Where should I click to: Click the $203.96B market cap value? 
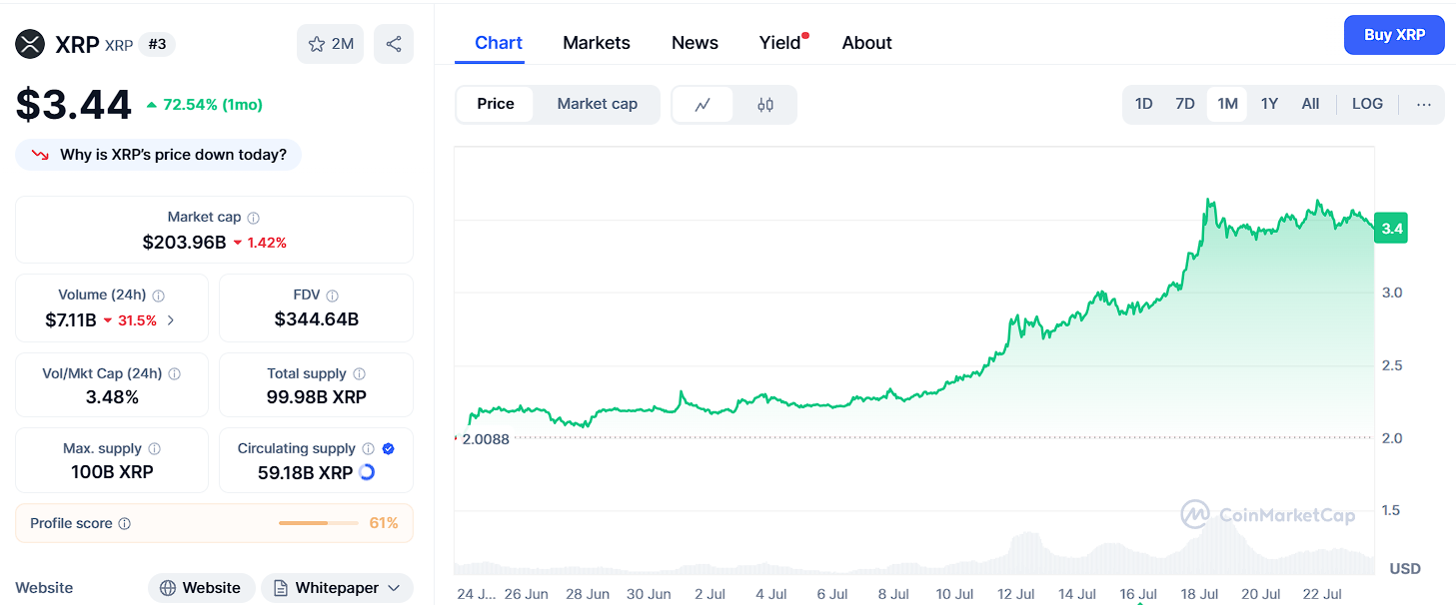184,243
